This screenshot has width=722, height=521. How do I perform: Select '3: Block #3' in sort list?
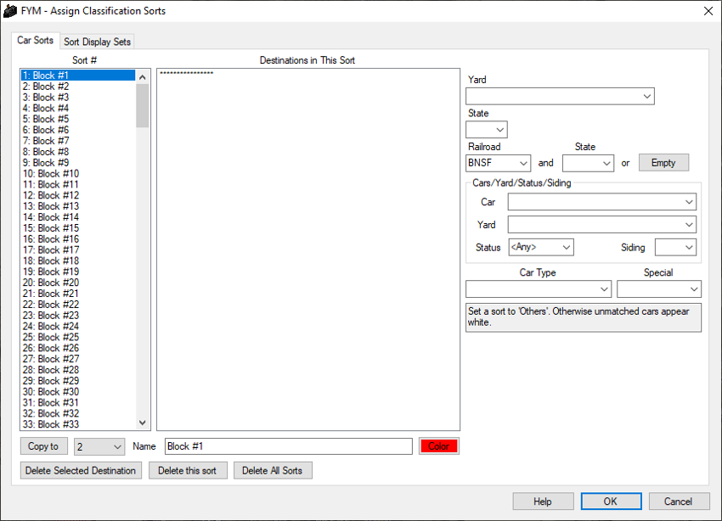pyautogui.click(x=78, y=97)
